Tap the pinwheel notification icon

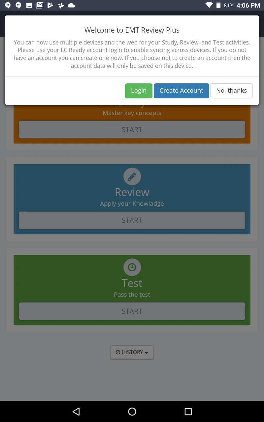click(x=60, y=5)
